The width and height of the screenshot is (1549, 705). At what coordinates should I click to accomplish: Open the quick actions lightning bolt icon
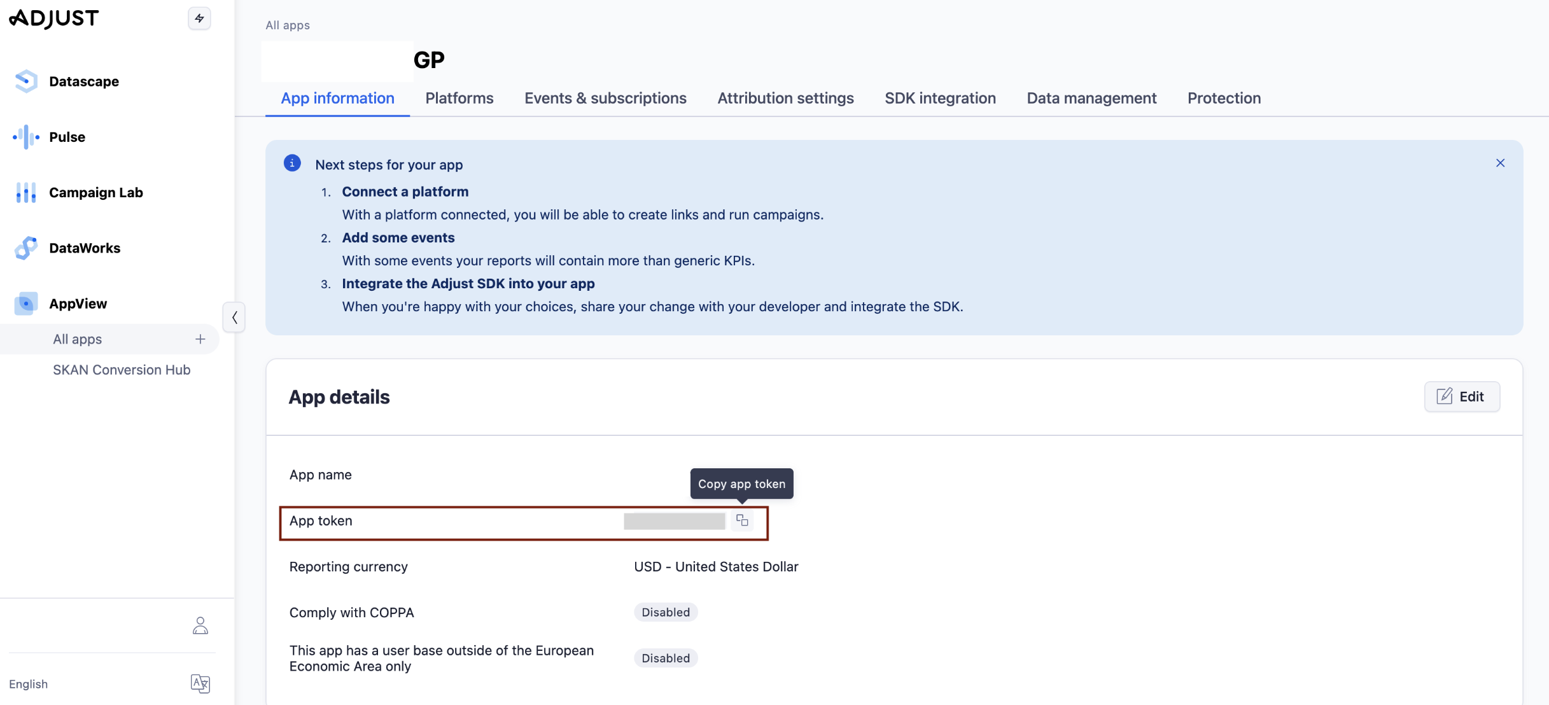[199, 18]
